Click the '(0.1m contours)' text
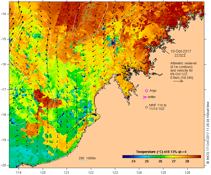The width and height of the screenshot is (211, 175). pyautogui.click(x=181, y=67)
